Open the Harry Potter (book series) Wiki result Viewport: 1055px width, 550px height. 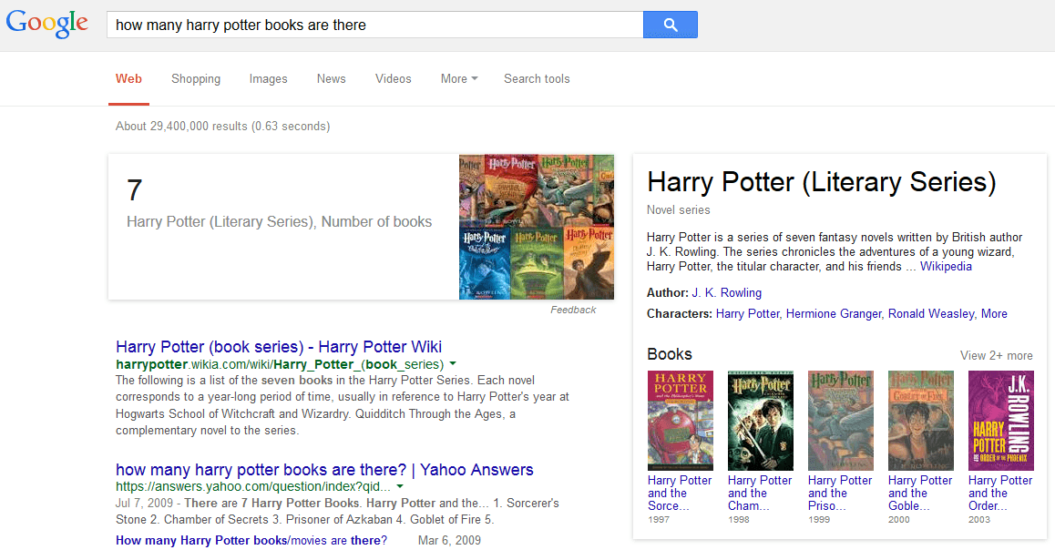coord(279,347)
